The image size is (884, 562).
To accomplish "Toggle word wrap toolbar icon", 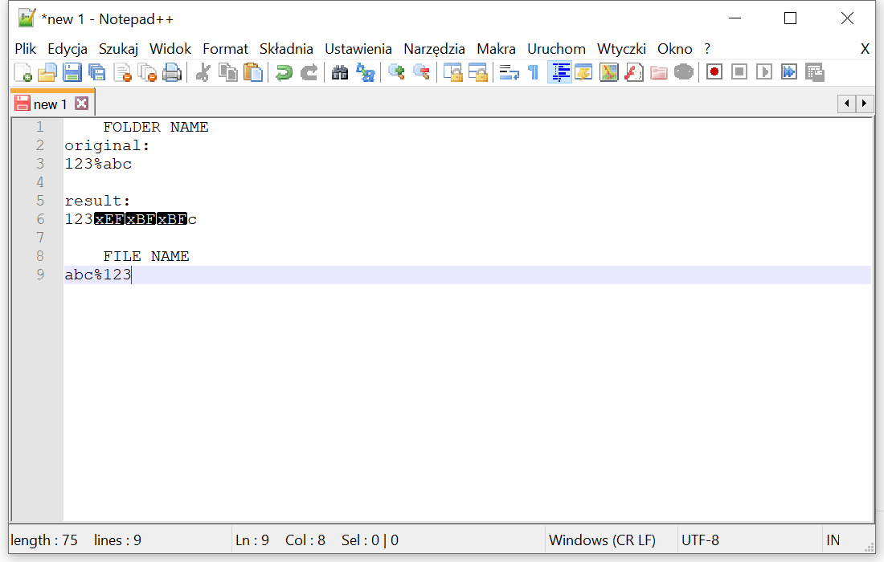I will click(509, 72).
